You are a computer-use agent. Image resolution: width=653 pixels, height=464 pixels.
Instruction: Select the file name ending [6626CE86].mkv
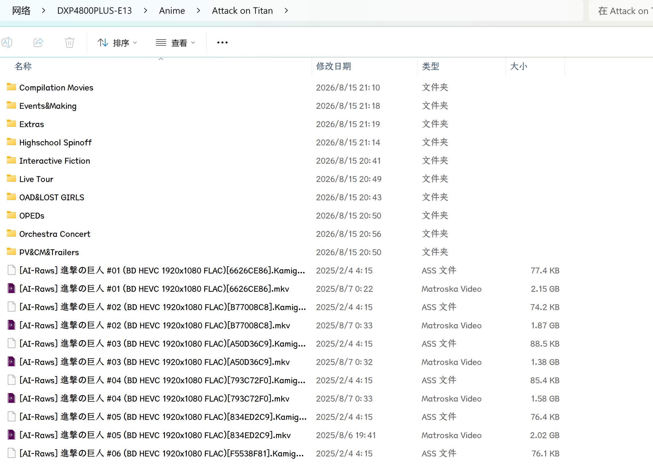[154, 289]
